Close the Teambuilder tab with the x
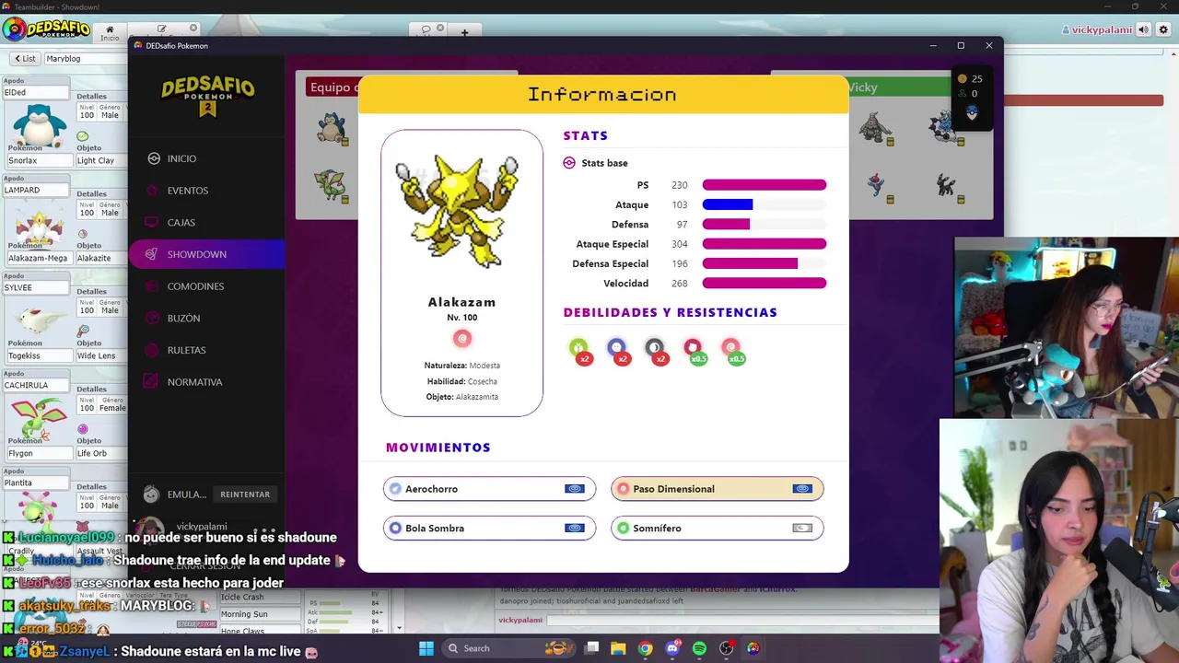Image resolution: width=1179 pixels, height=663 pixels. tap(193, 29)
